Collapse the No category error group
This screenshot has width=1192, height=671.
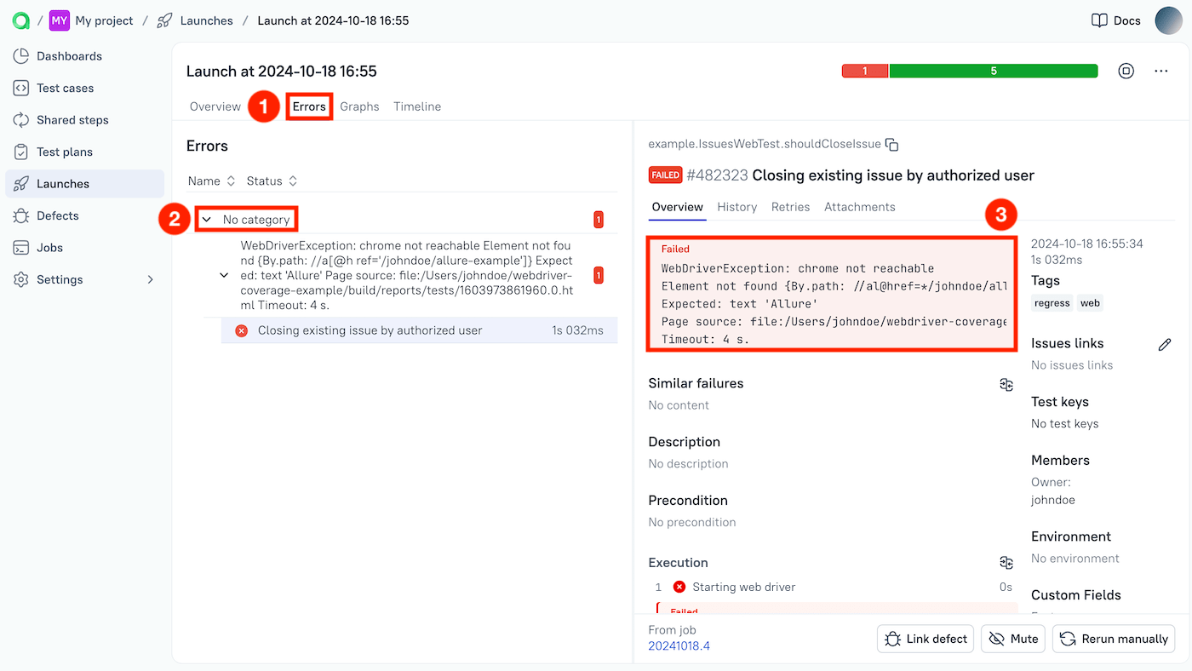tap(206, 219)
